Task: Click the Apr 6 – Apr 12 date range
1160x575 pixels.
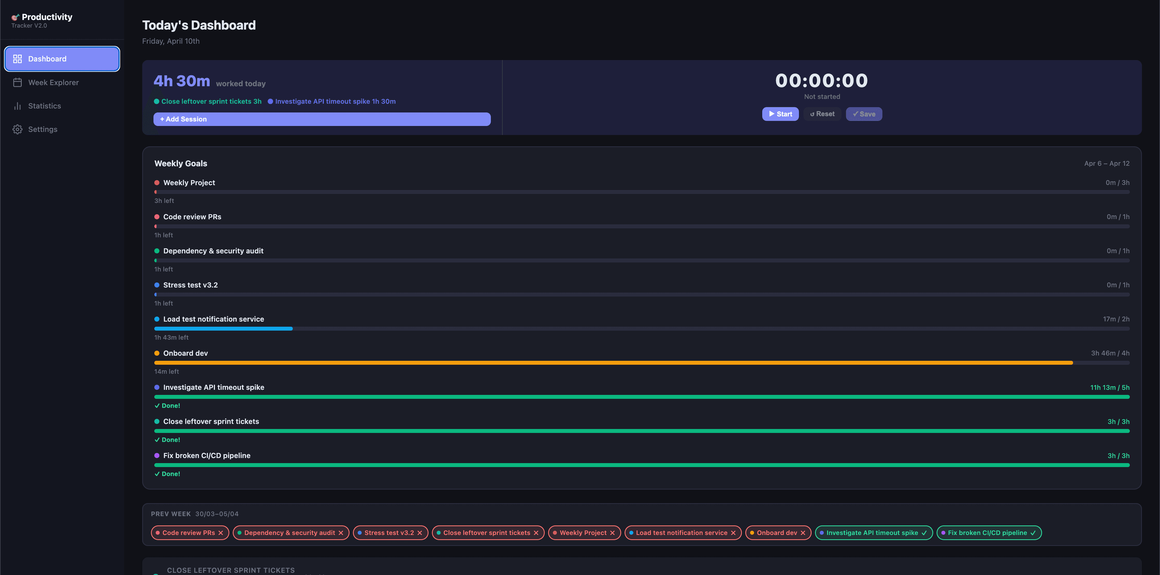Action: [1107, 163]
